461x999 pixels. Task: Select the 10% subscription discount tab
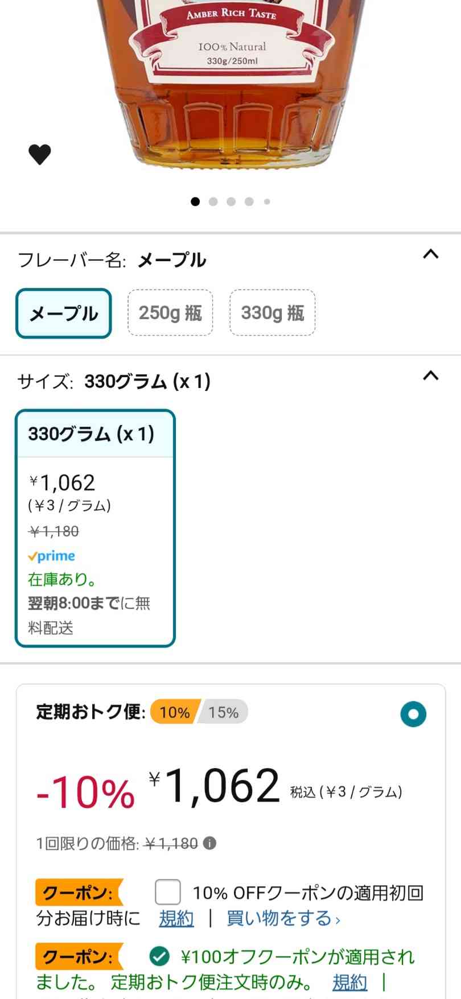pos(175,712)
